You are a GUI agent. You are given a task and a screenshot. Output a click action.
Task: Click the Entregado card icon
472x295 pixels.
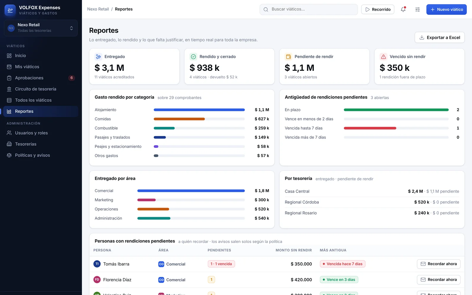tap(98, 57)
